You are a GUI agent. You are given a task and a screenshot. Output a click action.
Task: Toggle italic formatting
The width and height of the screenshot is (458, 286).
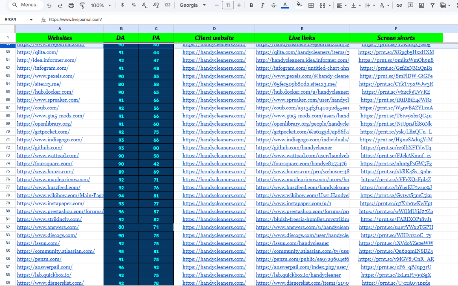(x=262, y=6)
